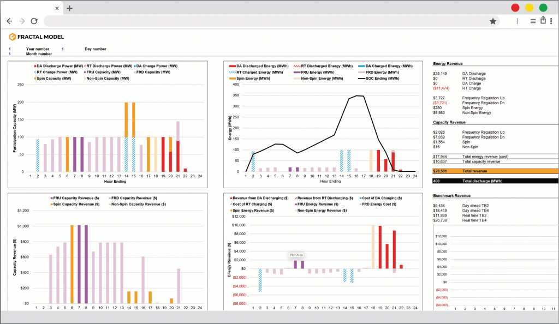
Task: Open a new tab with the plus icon
Action: (x=69, y=8)
